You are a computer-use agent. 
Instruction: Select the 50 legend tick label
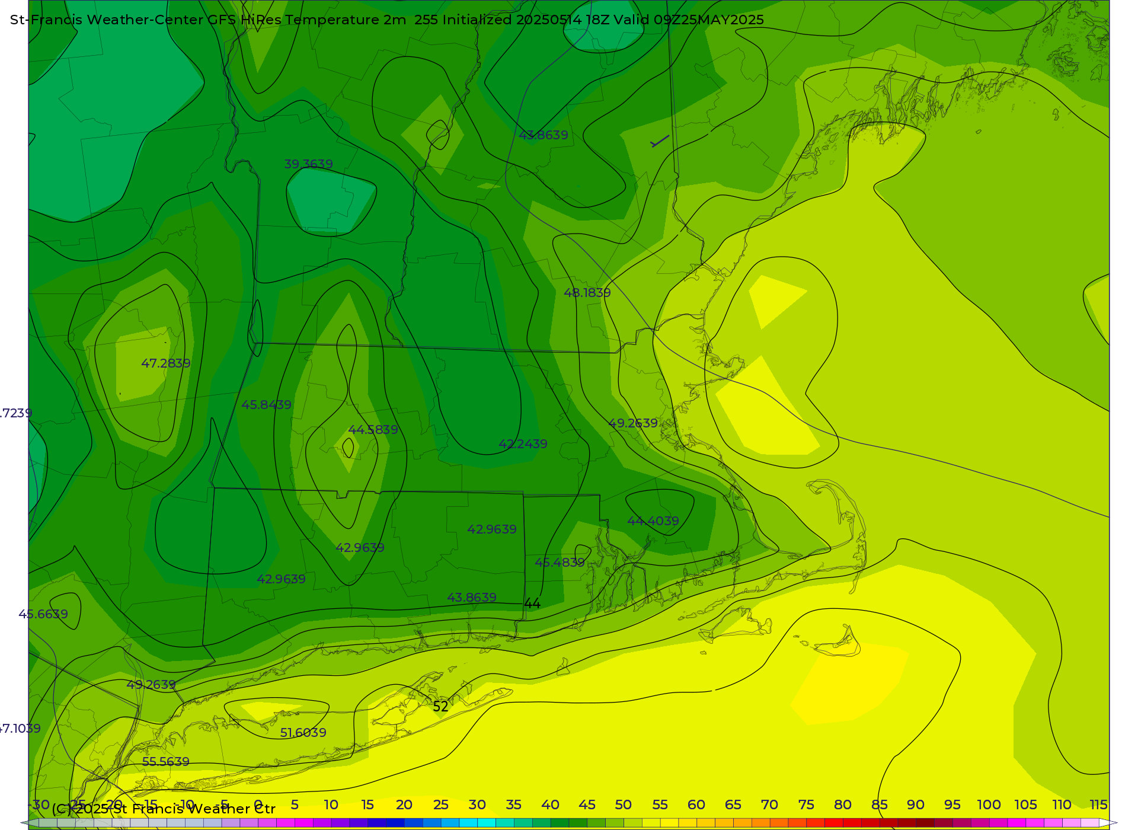[x=623, y=805]
